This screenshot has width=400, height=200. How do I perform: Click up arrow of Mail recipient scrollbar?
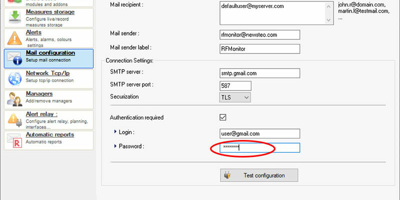328,6
